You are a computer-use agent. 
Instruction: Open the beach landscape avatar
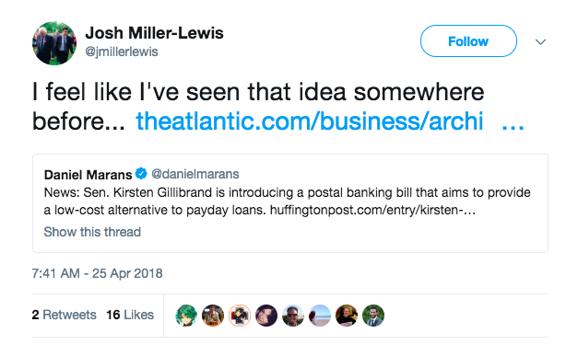tap(320, 316)
